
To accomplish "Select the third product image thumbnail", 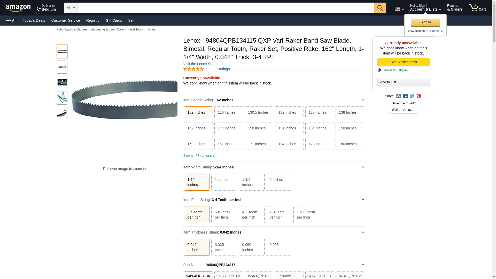I will (62, 82).
